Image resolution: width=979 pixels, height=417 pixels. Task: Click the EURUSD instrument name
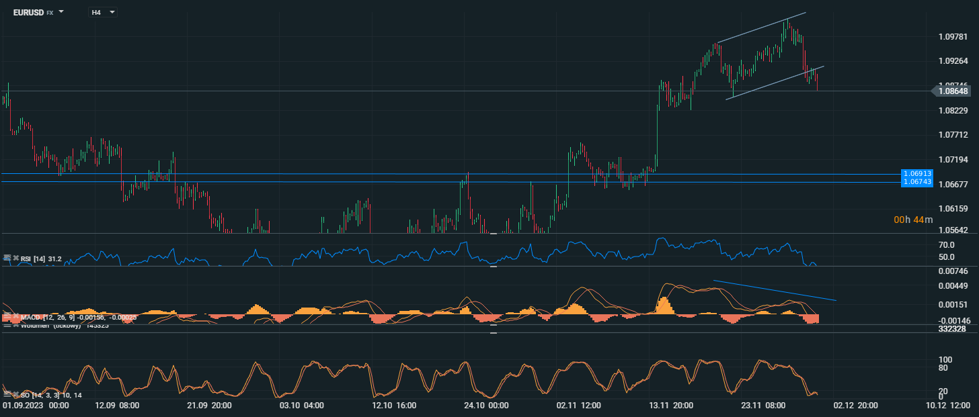(28, 12)
